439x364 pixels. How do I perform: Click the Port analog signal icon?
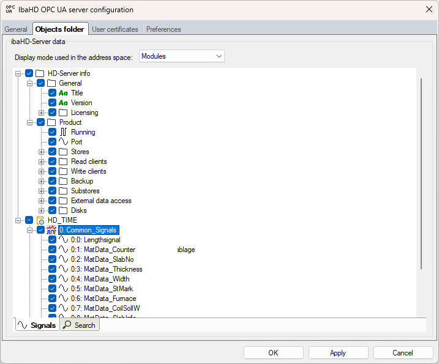pos(63,142)
